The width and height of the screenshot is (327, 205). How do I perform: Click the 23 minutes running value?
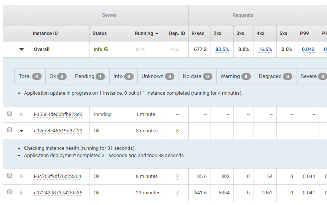coord(148,193)
